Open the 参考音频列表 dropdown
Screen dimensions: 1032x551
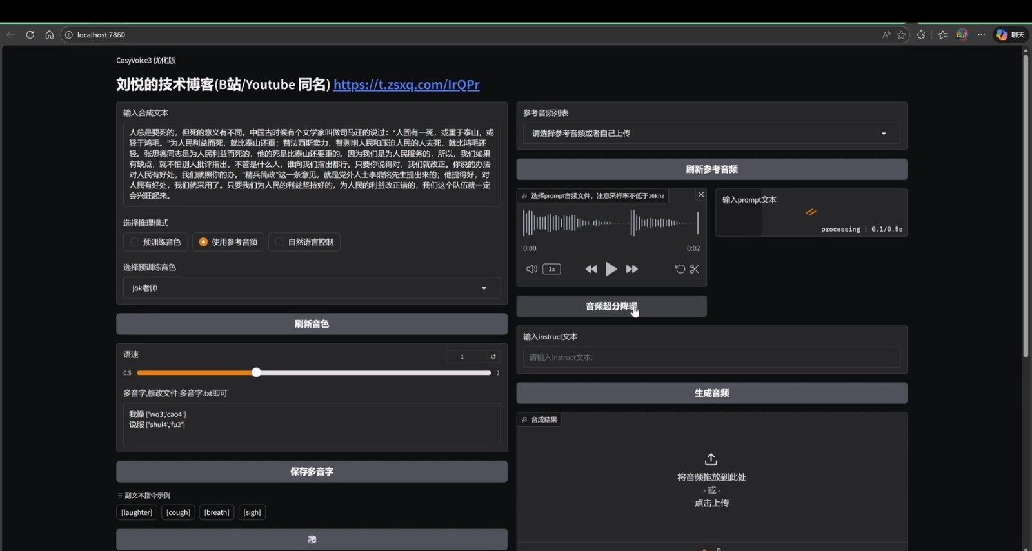tap(711, 134)
